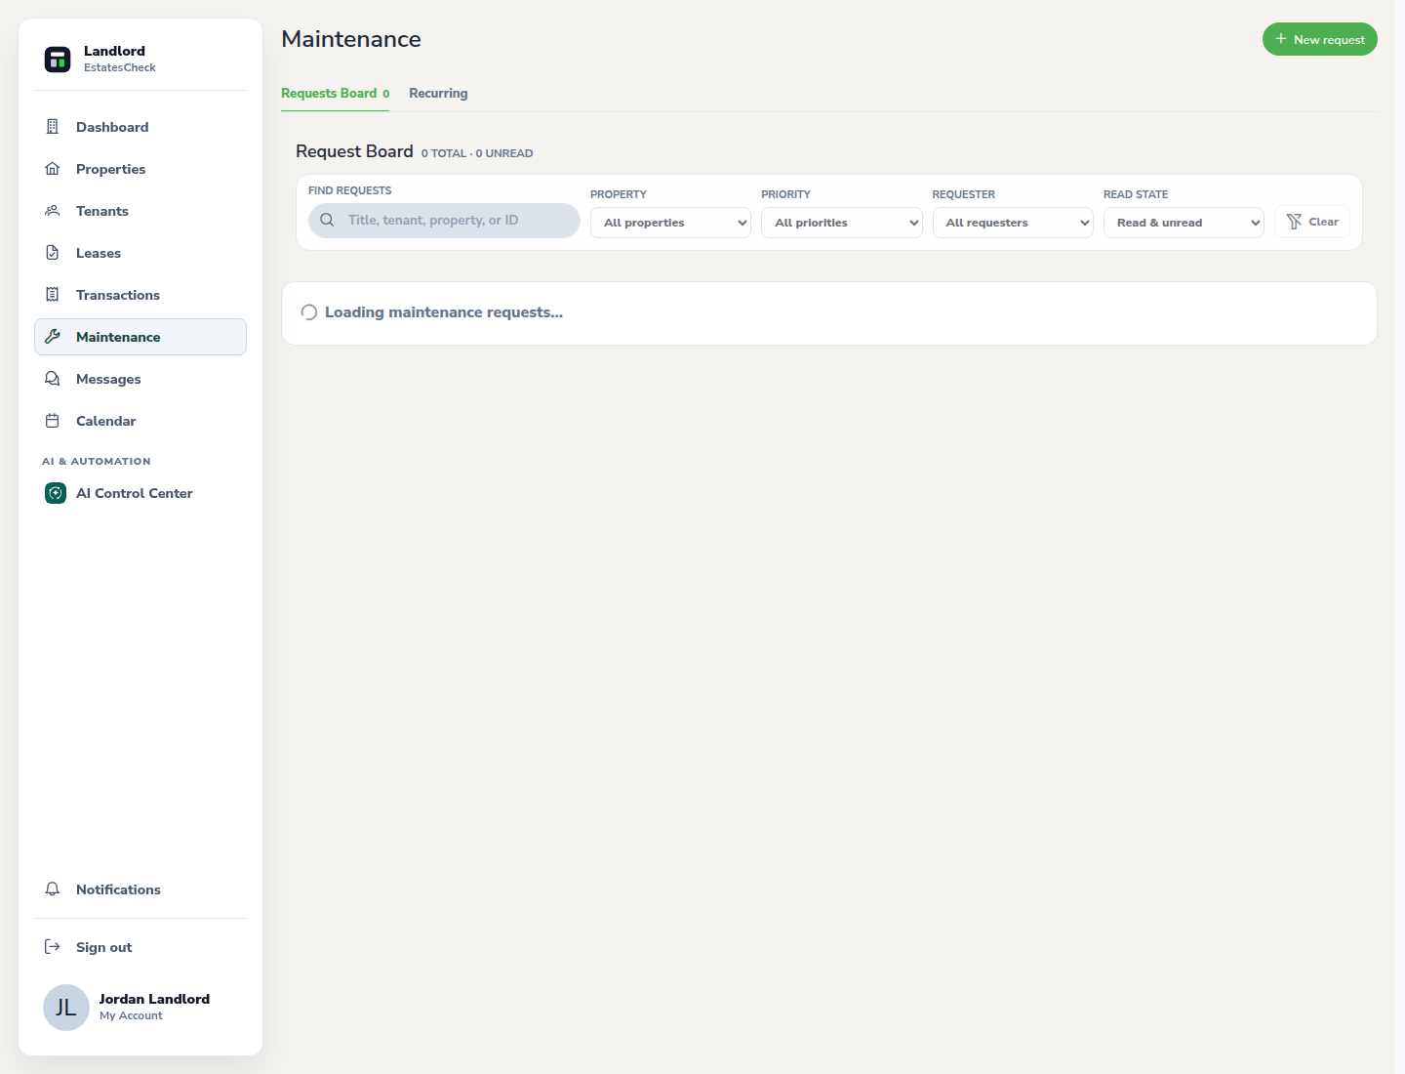Screen dimensions: 1405x1074
Task: Switch to the Requests Board tab
Action: pos(335,94)
